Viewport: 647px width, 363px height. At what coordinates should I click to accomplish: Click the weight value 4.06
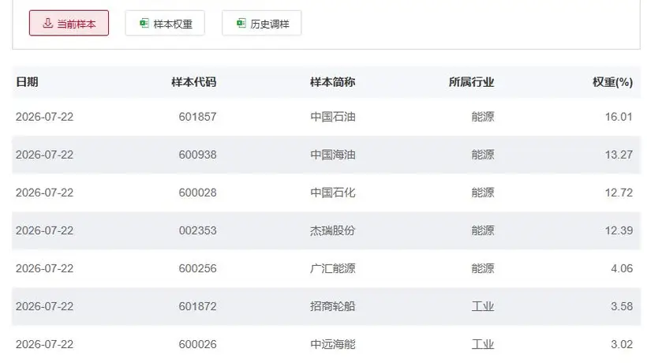click(x=622, y=268)
